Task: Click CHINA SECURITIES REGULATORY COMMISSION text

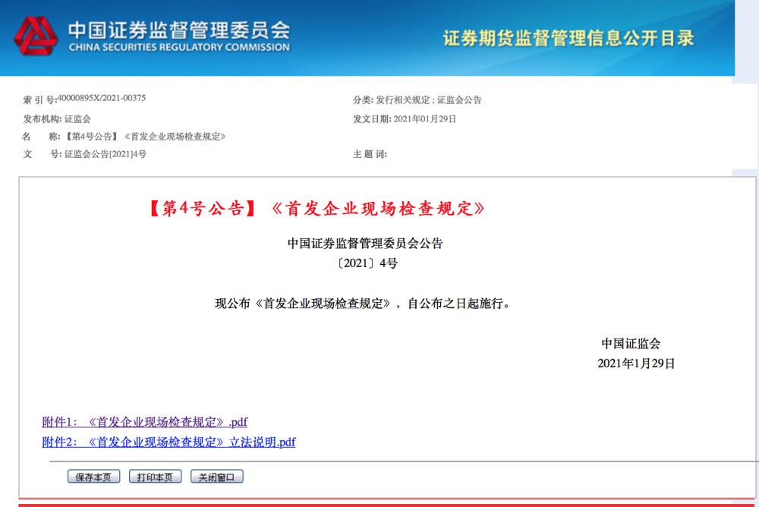Action: (x=179, y=48)
